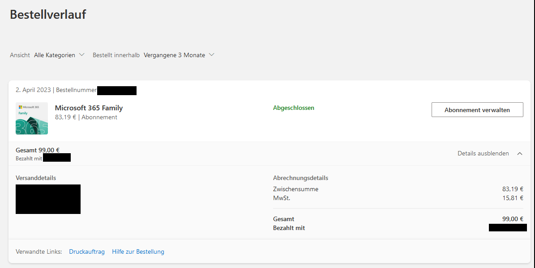Click the order date 2. April 2023

(x=33, y=90)
